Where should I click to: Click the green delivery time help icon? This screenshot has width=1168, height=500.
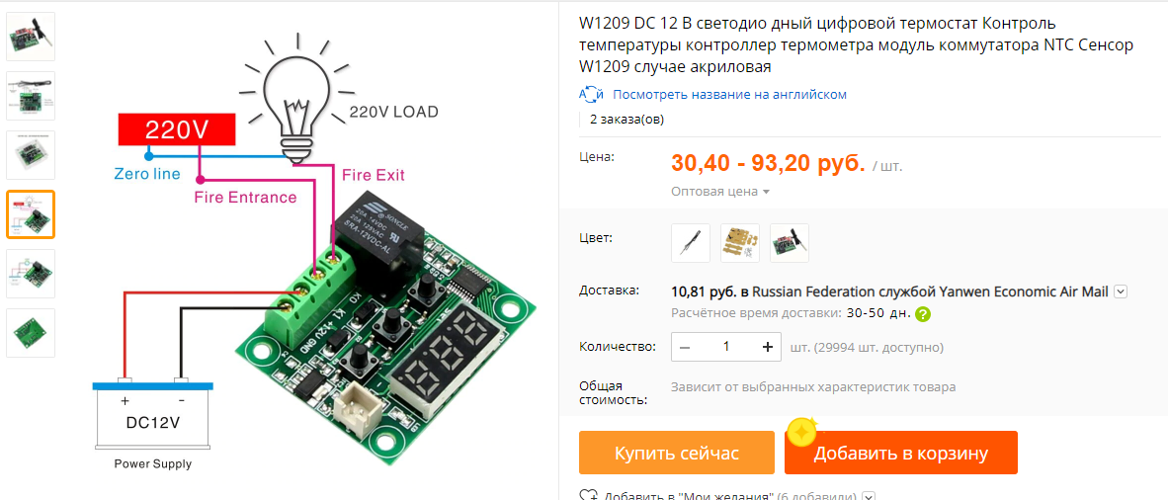pos(923,313)
